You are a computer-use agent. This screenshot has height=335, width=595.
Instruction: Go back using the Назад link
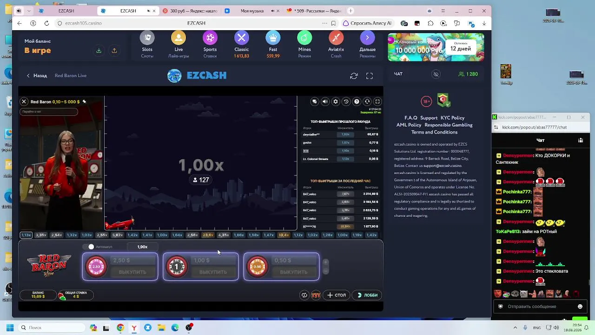coord(37,76)
